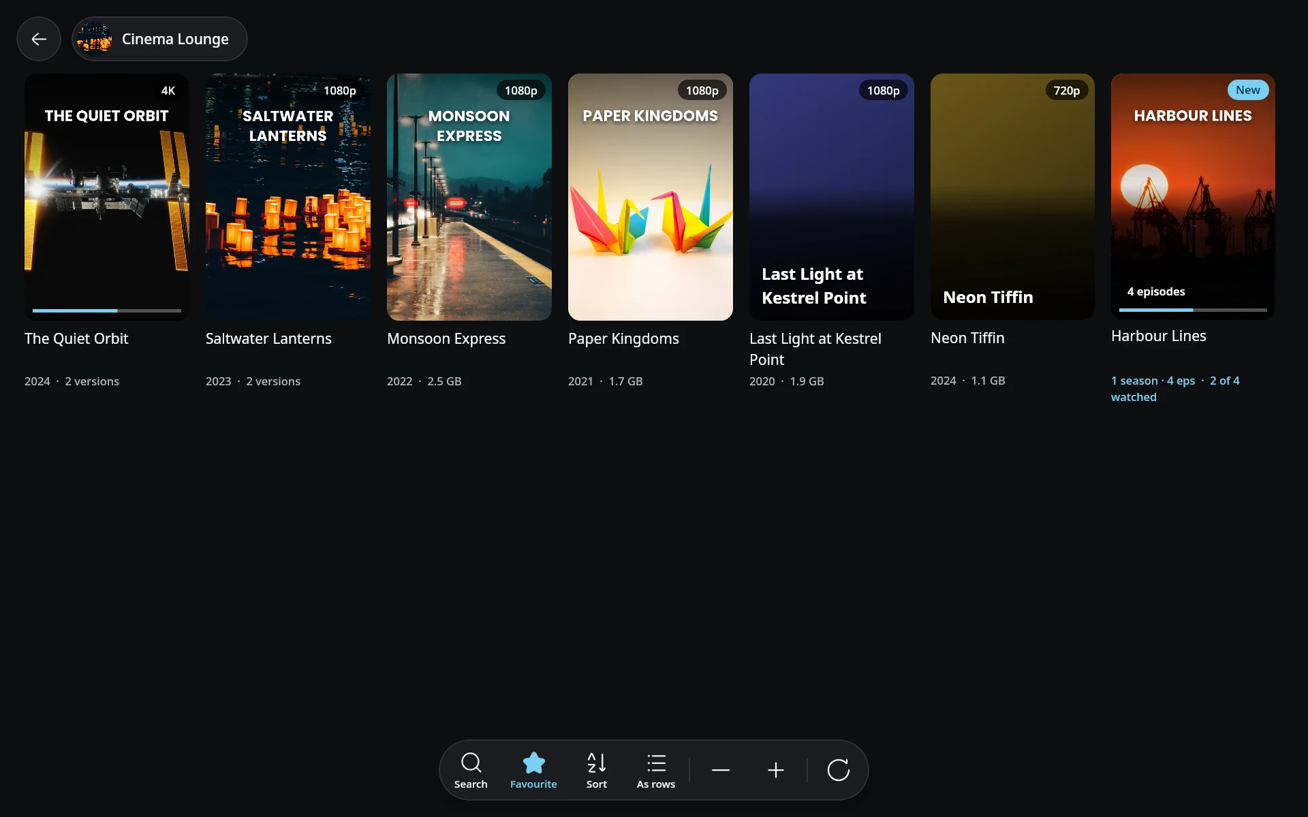
Task: Click the caption 'Last Light at Kestrel Point'
Action: pyautogui.click(x=815, y=349)
